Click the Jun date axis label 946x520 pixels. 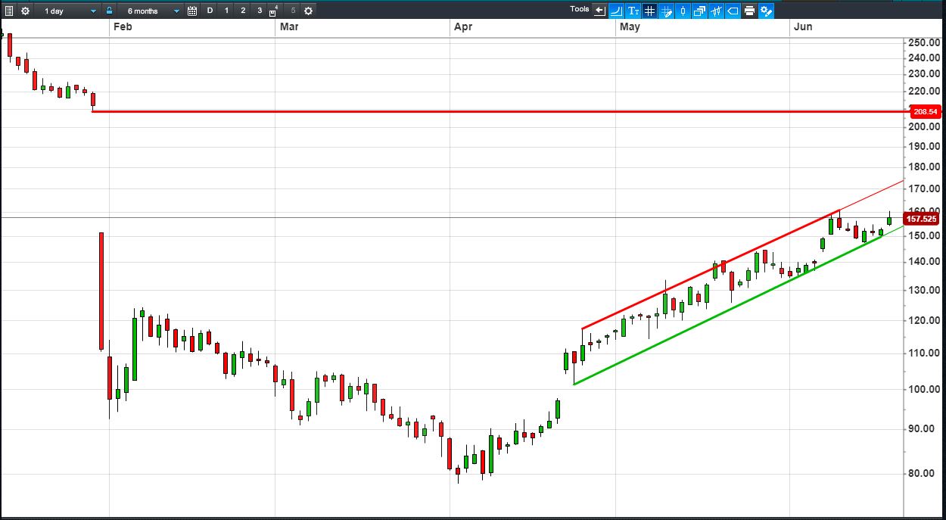[x=803, y=26]
